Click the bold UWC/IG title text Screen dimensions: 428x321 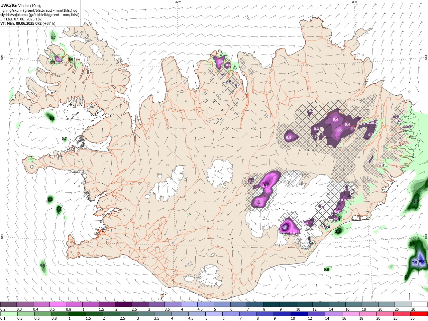(x=8, y=5)
